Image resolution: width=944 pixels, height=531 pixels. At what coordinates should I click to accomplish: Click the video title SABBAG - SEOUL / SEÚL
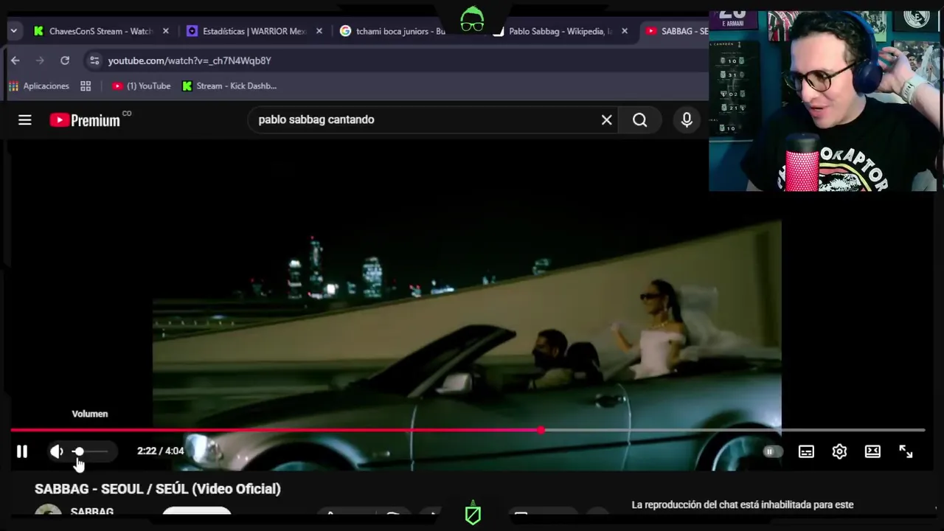[158, 489]
